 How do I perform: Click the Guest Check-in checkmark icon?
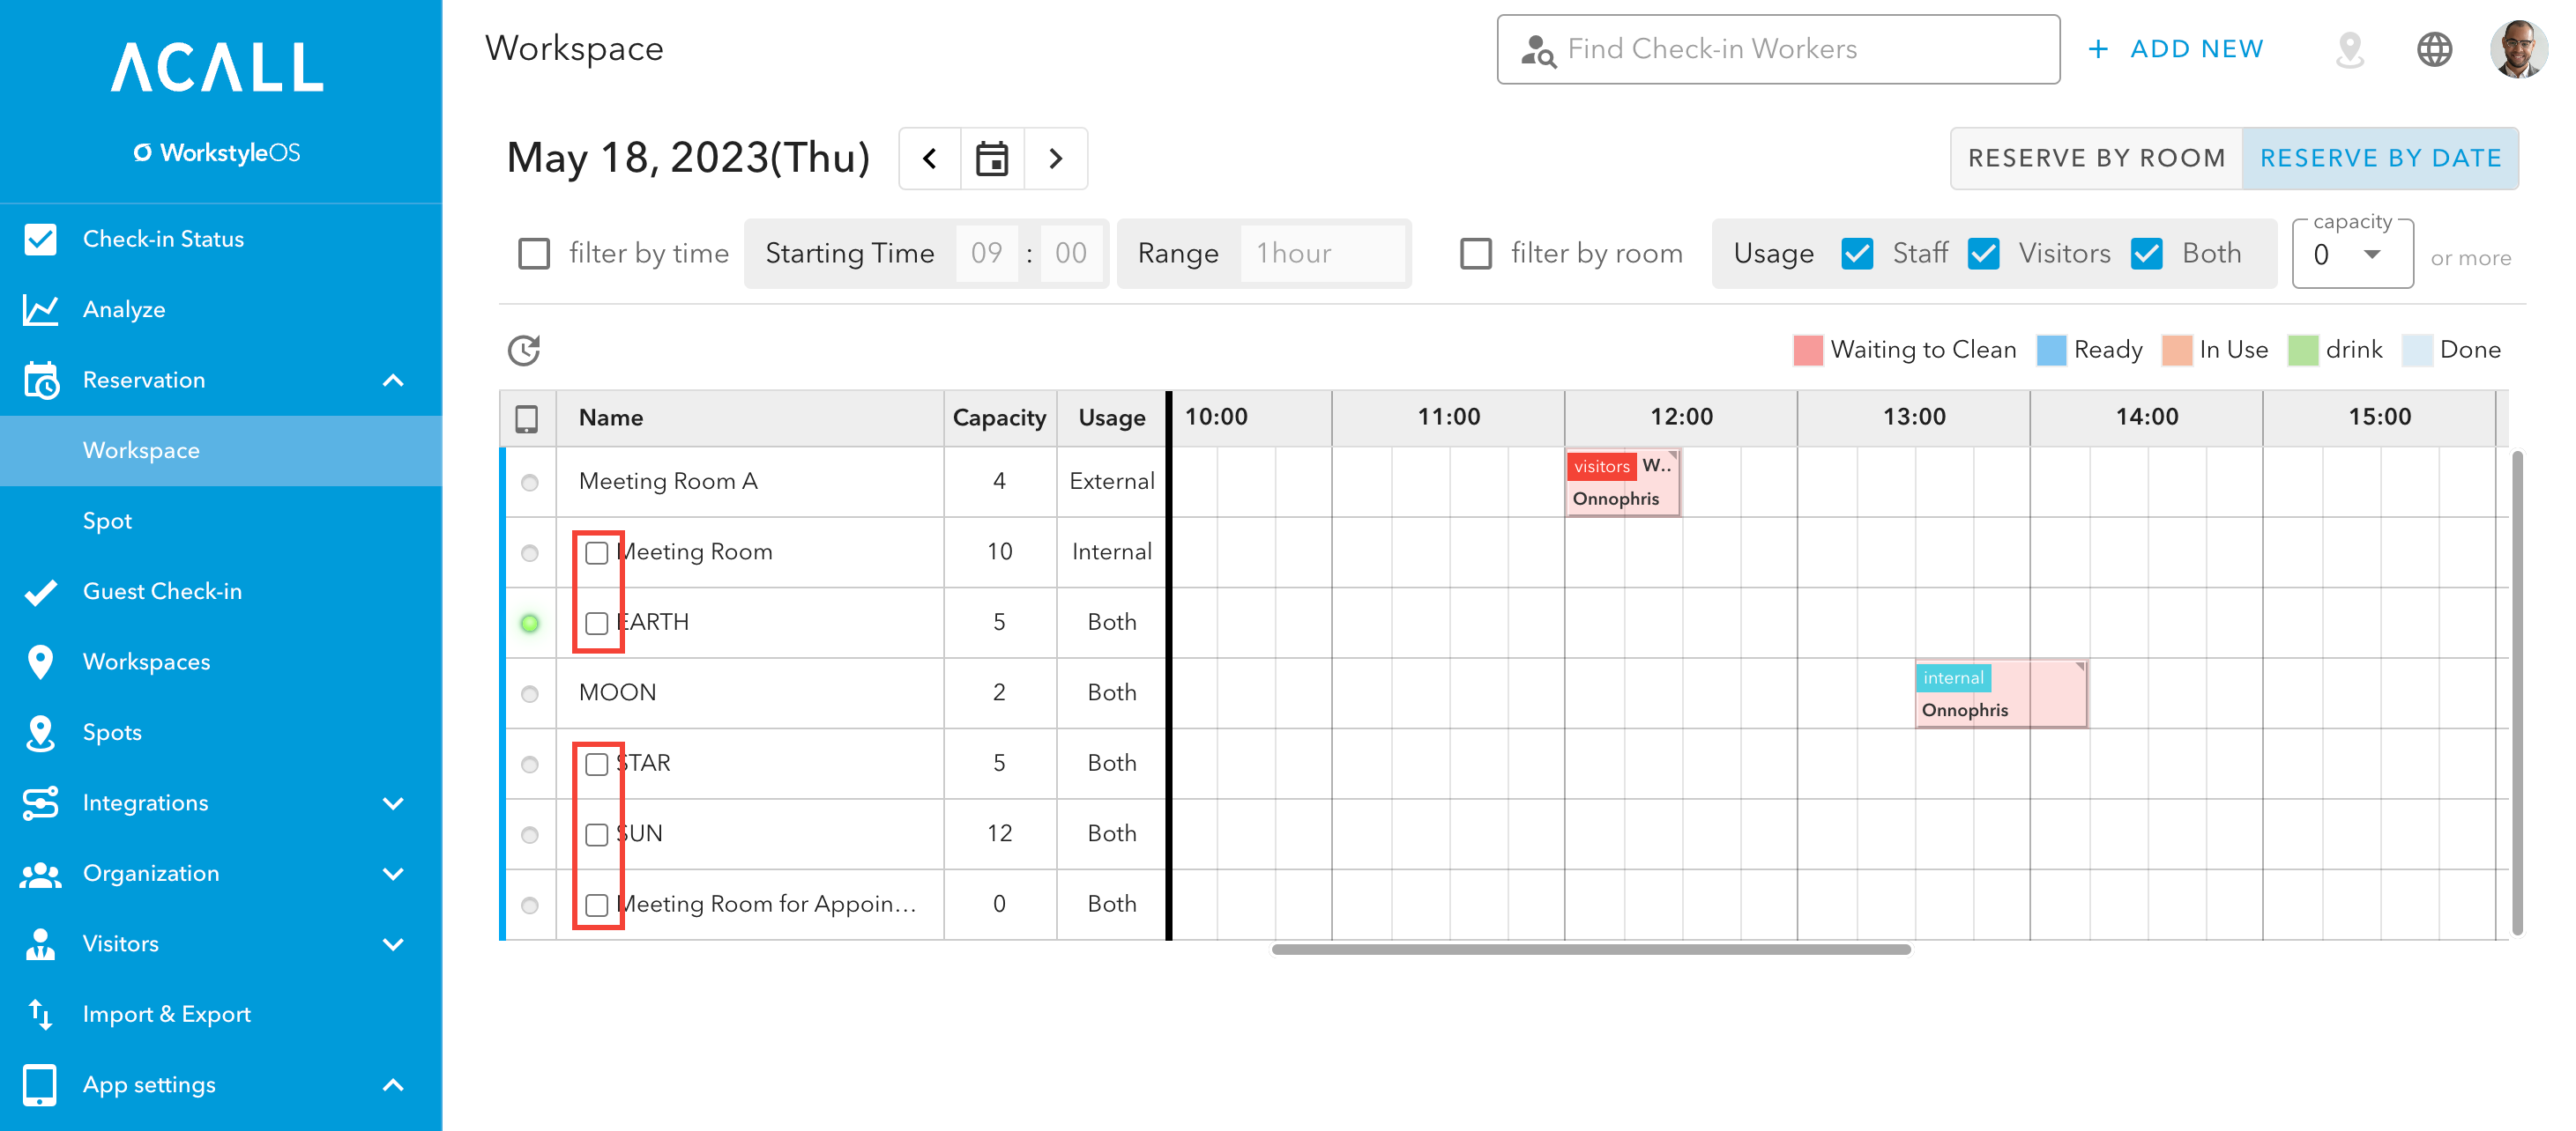click(x=40, y=591)
